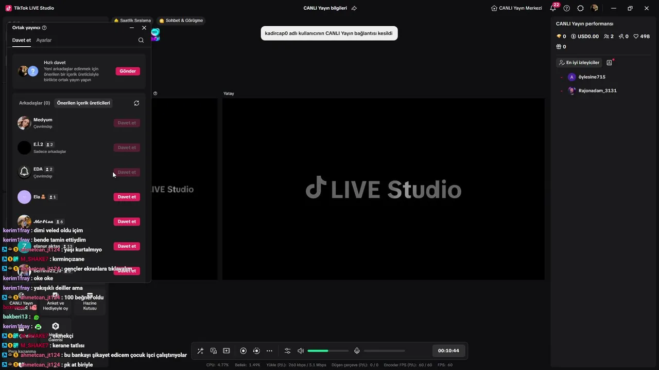This screenshot has width=659, height=370.
Task: Open the profile avatar in the title bar
Action: pos(595,8)
